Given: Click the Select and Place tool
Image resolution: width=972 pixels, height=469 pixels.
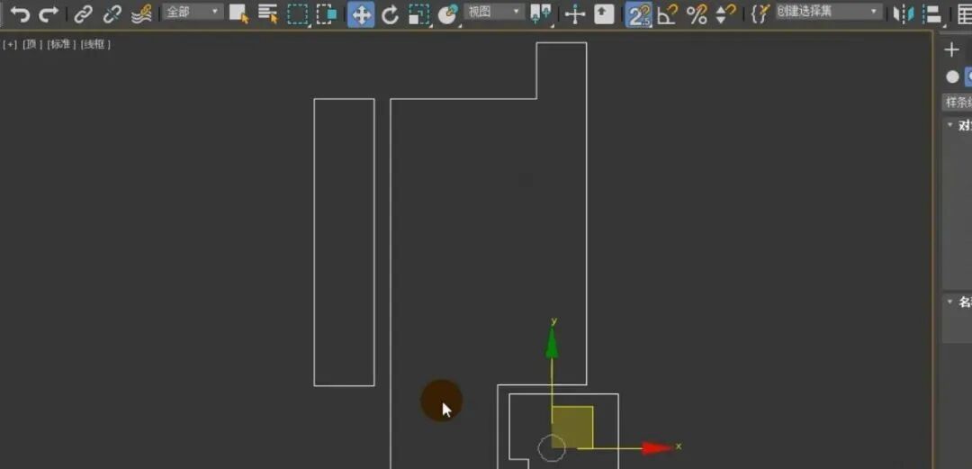Looking at the screenshot, I should pyautogui.click(x=448, y=14).
